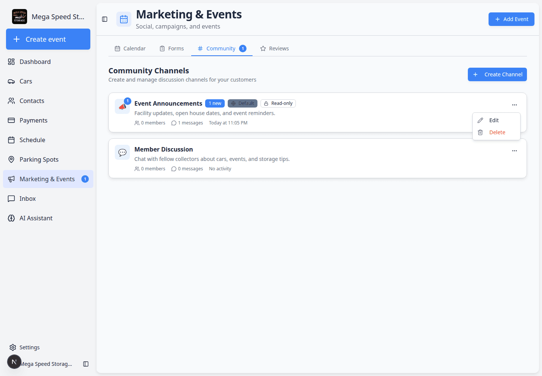Click the Add Event button
This screenshot has height=376, width=542.
pos(512,19)
